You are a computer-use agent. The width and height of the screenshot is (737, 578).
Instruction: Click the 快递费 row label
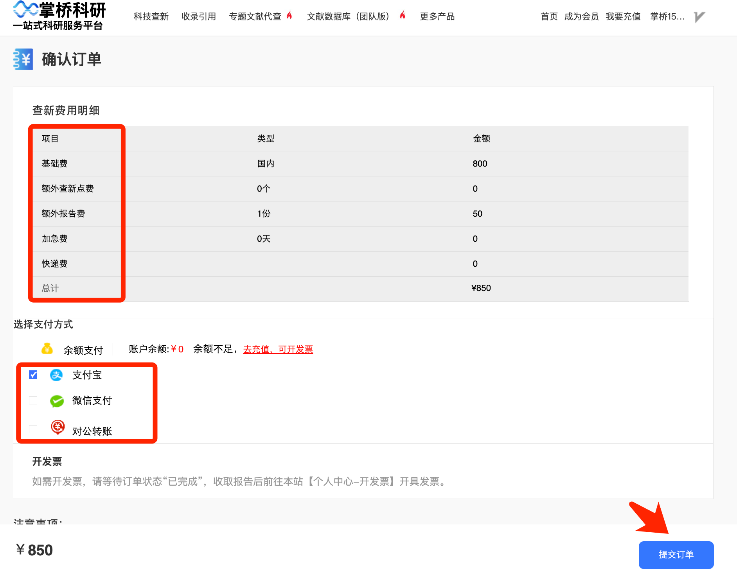55,264
